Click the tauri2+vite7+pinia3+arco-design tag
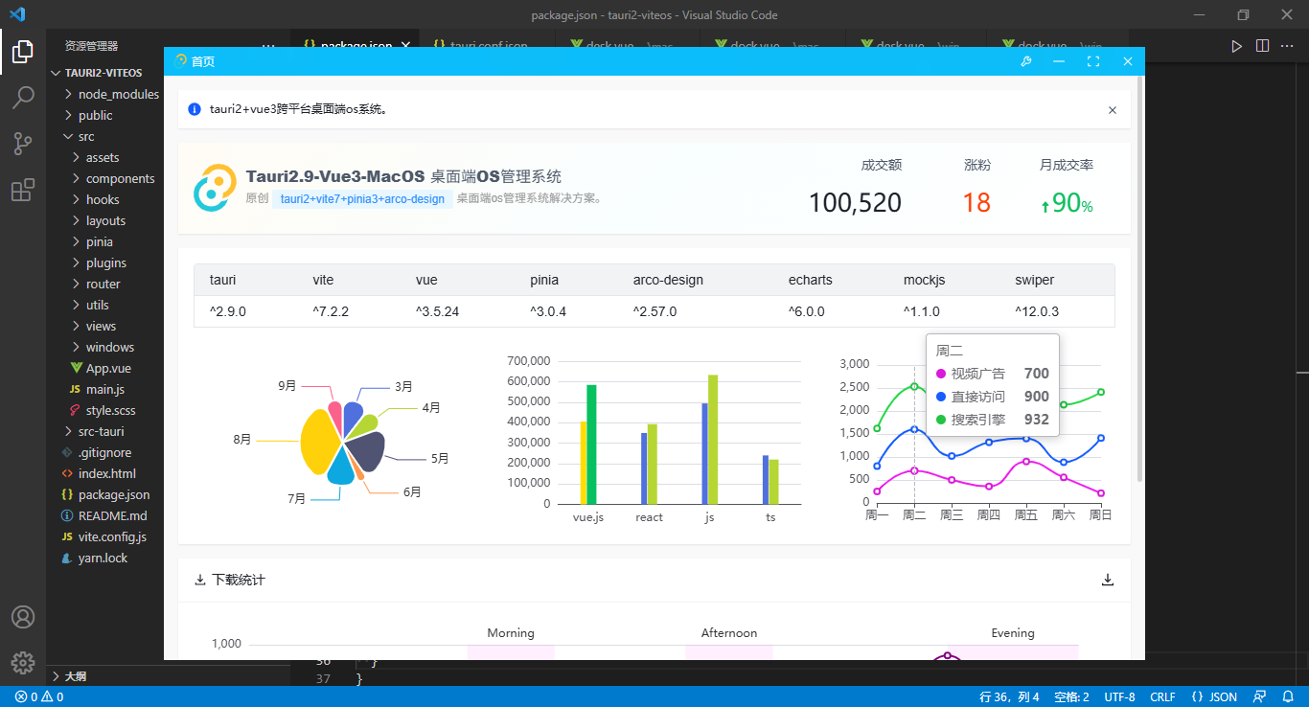This screenshot has height=707, width=1309. point(362,199)
